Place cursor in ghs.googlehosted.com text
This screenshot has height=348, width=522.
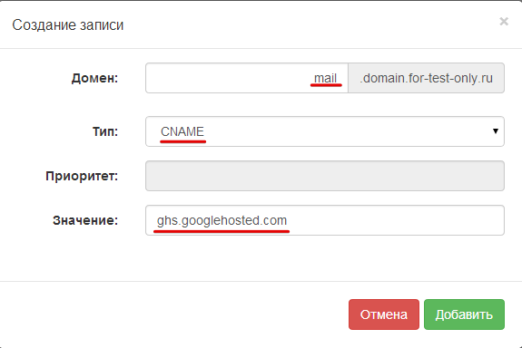click(x=222, y=220)
